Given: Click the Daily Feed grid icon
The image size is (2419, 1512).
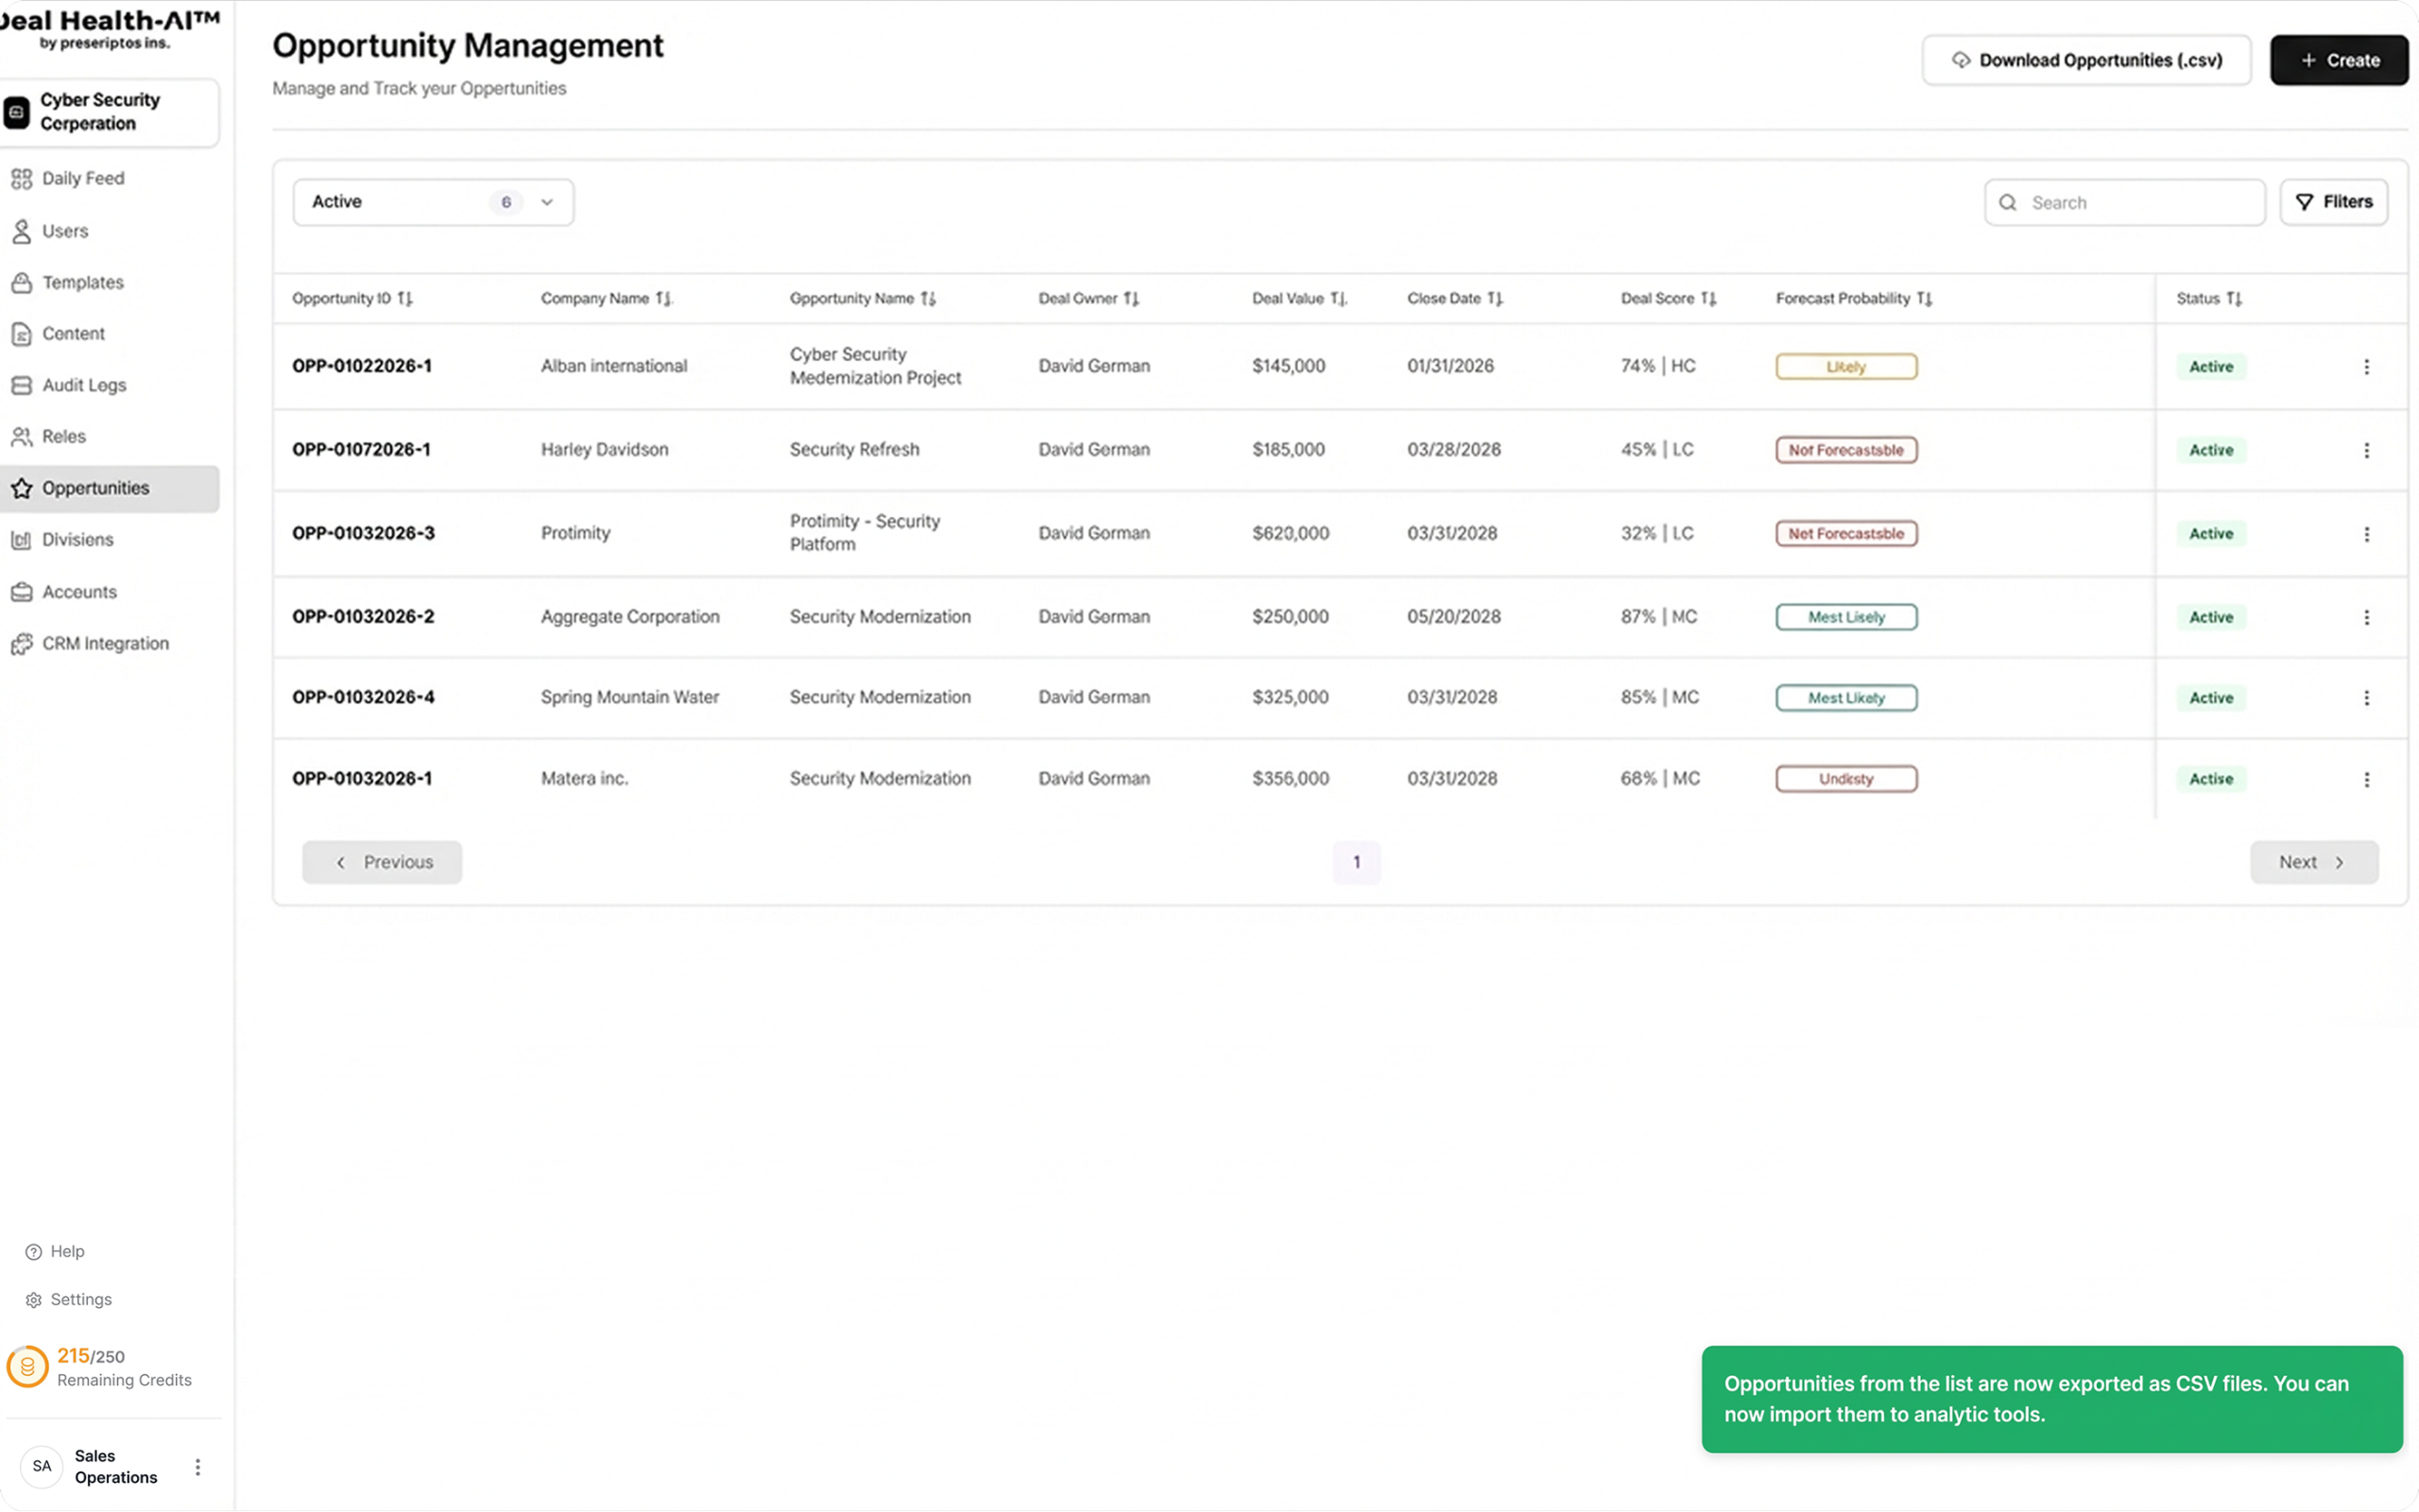Looking at the screenshot, I should pos(21,179).
